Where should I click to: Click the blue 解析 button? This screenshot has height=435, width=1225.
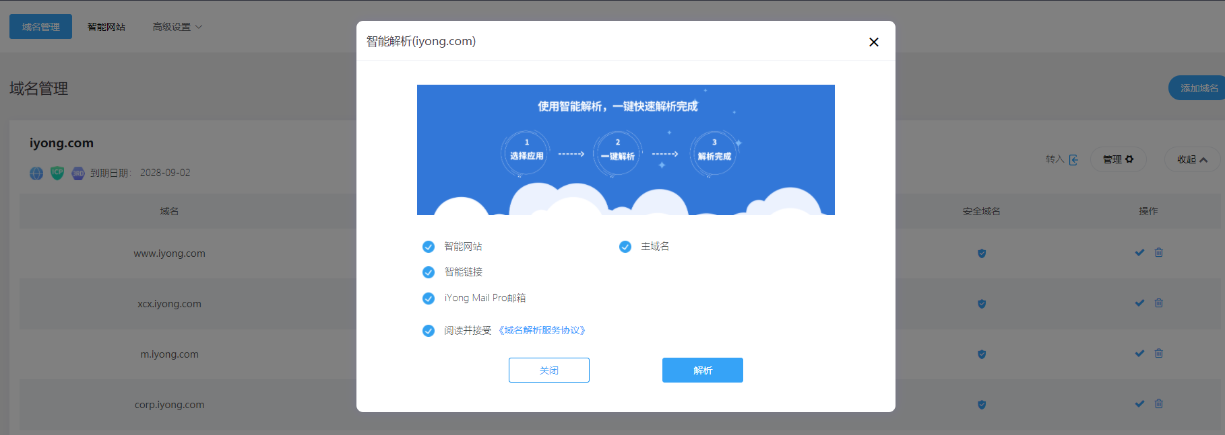[703, 370]
